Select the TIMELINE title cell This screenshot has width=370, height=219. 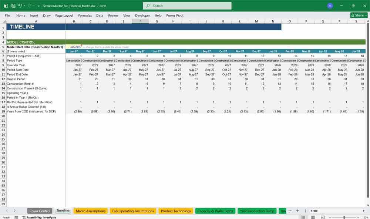(36, 27)
